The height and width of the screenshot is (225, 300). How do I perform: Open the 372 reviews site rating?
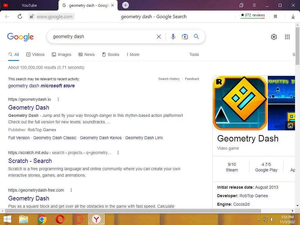pos(253,15)
